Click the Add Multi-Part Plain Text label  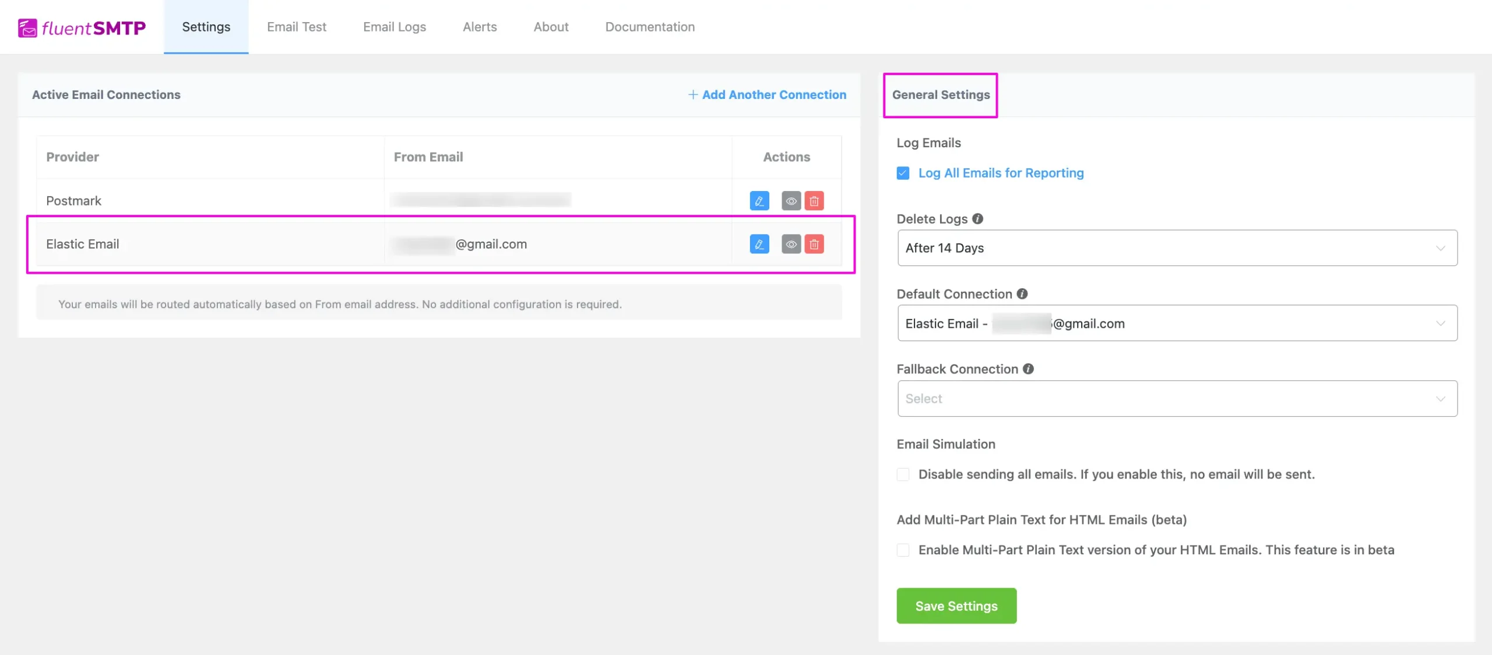[1041, 520]
